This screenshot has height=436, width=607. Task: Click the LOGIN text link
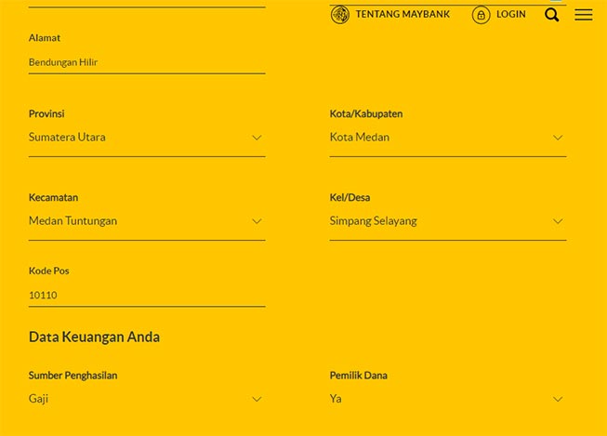(x=510, y=15)
